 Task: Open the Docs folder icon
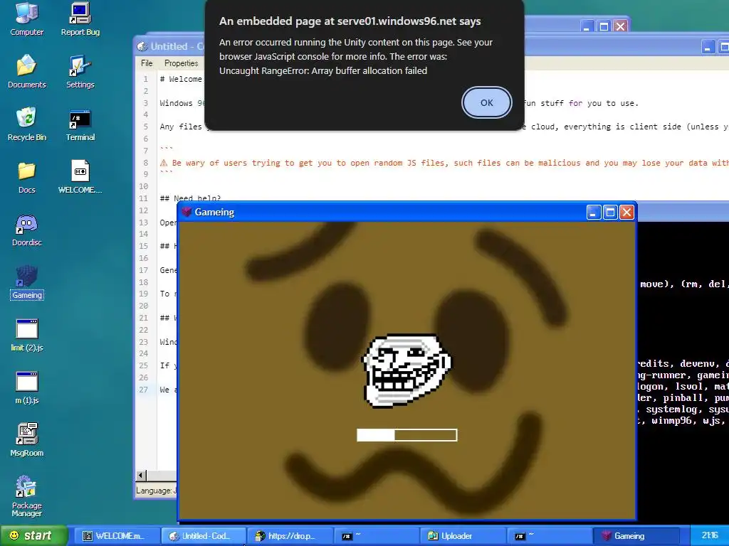(x=26, y=176)
